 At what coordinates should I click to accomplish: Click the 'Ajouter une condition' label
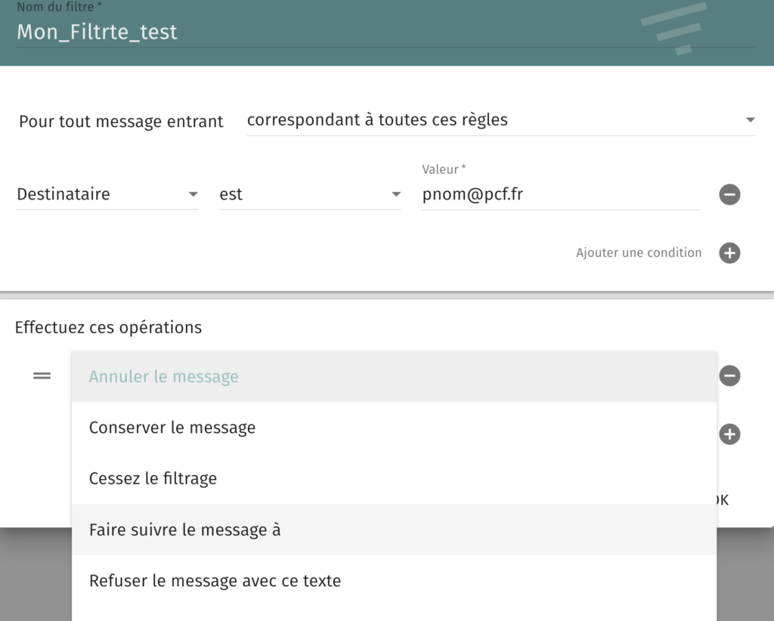click(x=638, y=252)
